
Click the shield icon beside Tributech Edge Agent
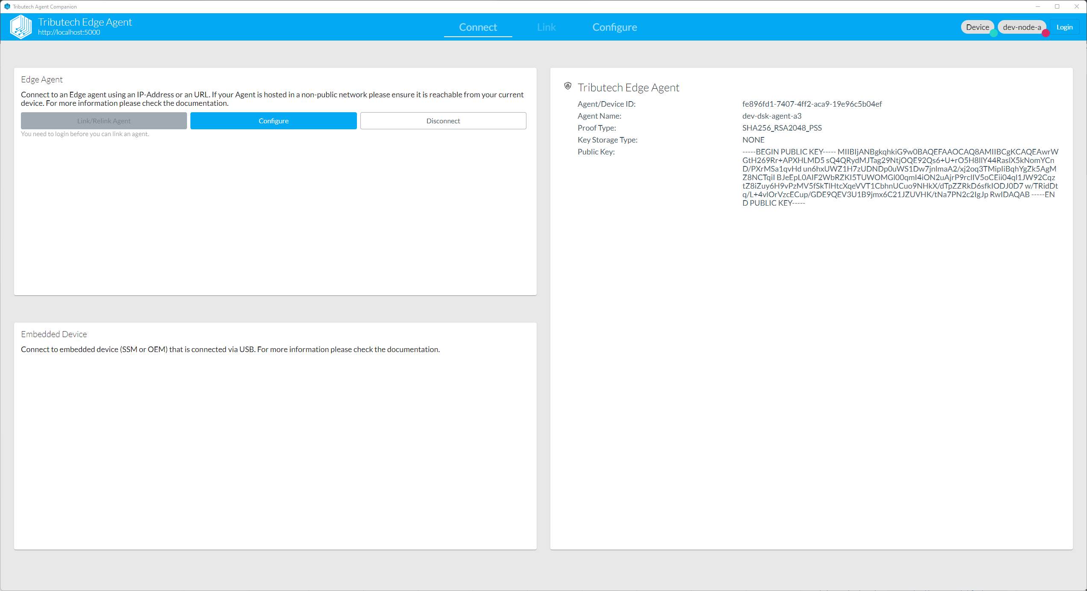(568, 86)
